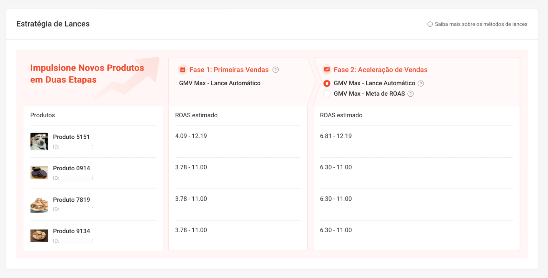Click the thumbnail image of Produto 9134
The image size is (548, 278).
[x=39, y=236]
